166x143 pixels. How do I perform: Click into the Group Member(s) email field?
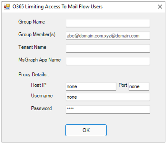108,36
